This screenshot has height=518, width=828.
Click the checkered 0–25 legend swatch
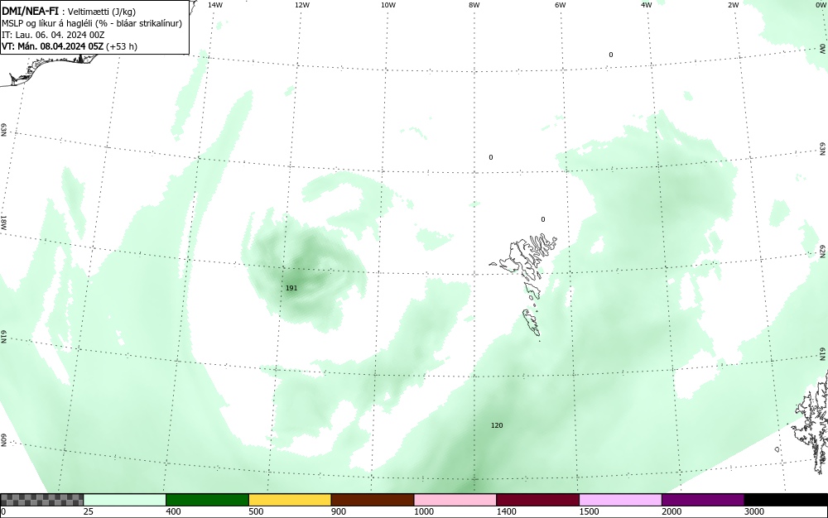click(x=41, y=500)
